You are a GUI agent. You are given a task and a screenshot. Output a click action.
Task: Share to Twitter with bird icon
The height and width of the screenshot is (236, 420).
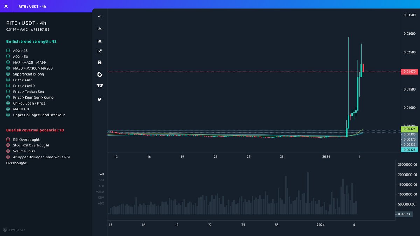100,99
